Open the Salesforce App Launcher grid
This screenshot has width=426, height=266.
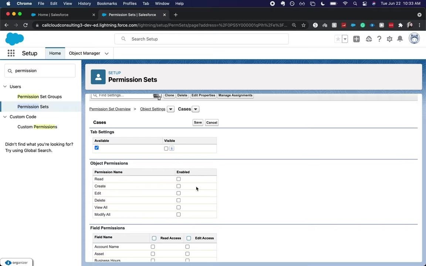point(11,53)
